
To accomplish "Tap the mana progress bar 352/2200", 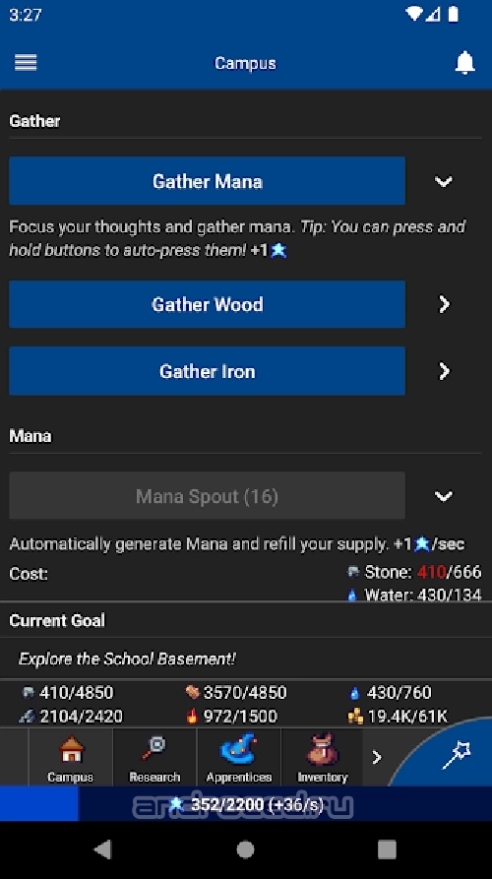I will click(246, 804).
